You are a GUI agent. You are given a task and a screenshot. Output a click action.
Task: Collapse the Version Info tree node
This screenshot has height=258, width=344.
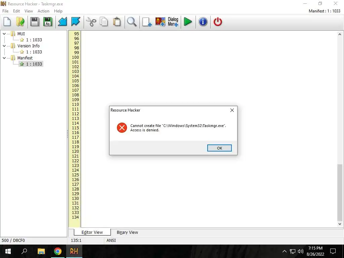4,46
